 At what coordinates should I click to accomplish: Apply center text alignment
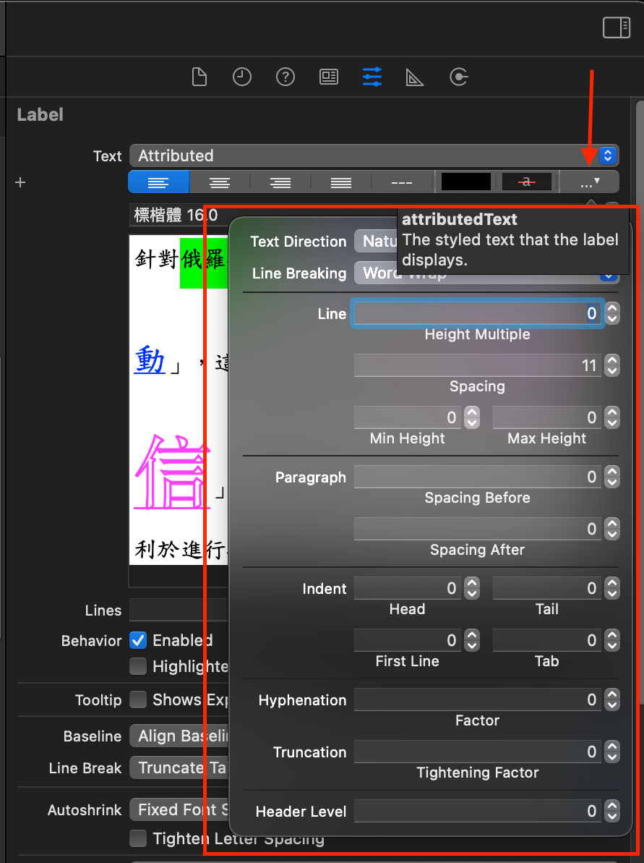219,182
